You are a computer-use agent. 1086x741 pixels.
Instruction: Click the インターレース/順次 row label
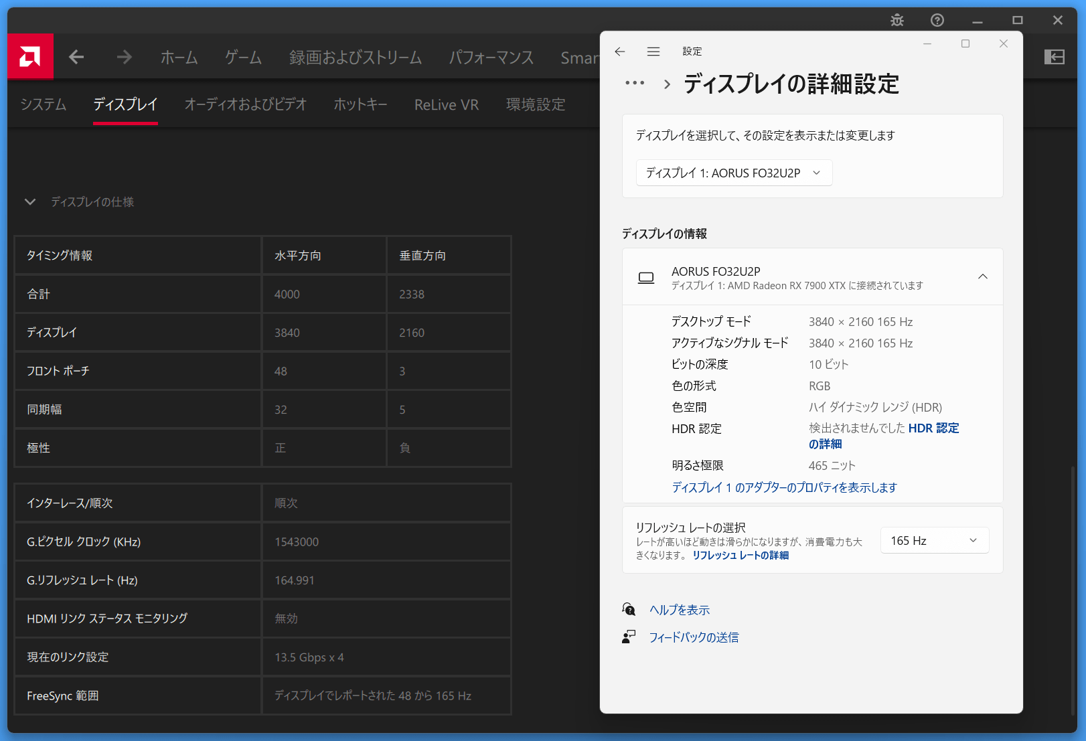coord(70,503)
